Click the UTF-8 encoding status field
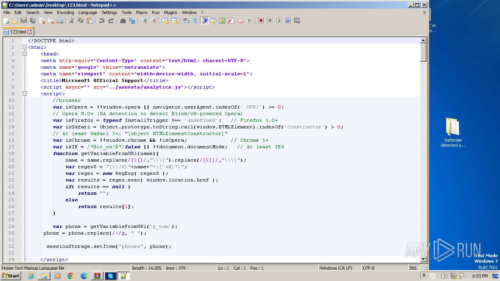Viewport: 500px width, 281px height. click(x=385, y=268)
